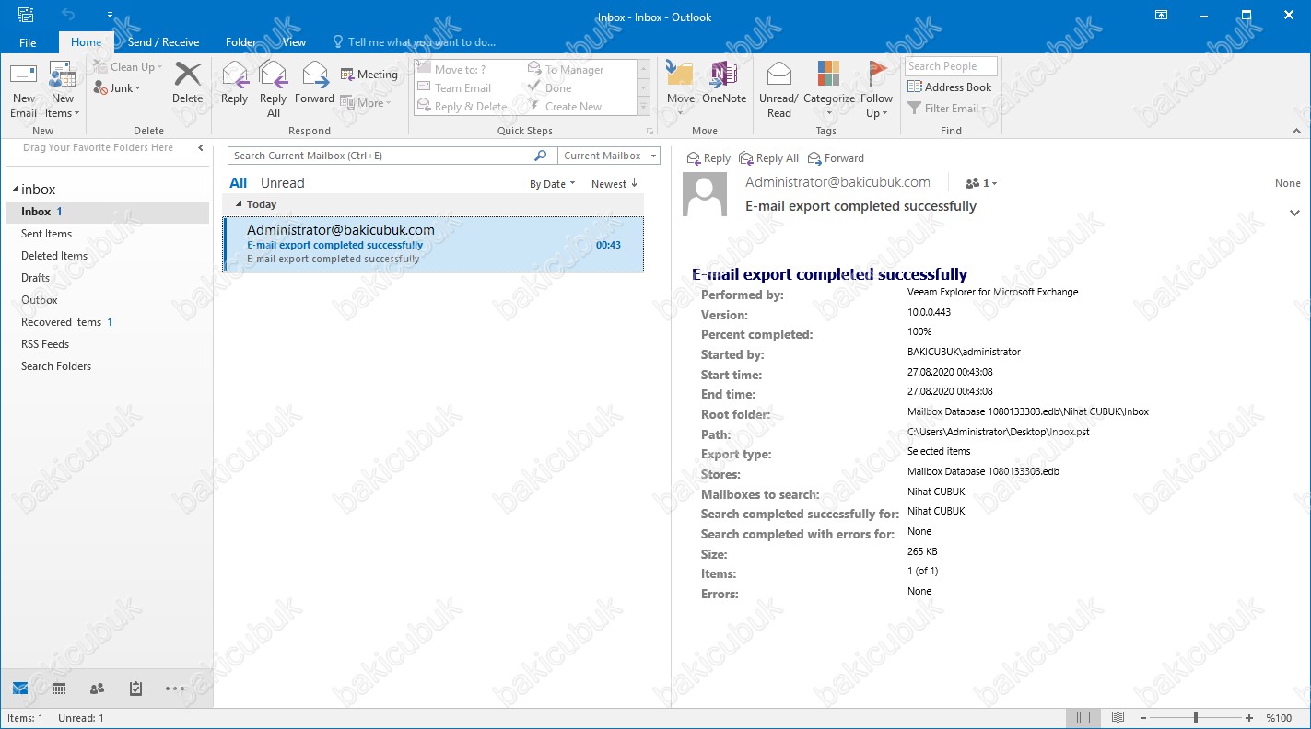Click Tell me what you want to do
Screen dimensions: 1311x729
click(415, 42)
